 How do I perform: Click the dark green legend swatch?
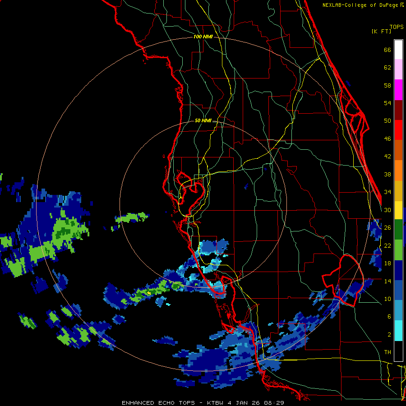(398, 230)
